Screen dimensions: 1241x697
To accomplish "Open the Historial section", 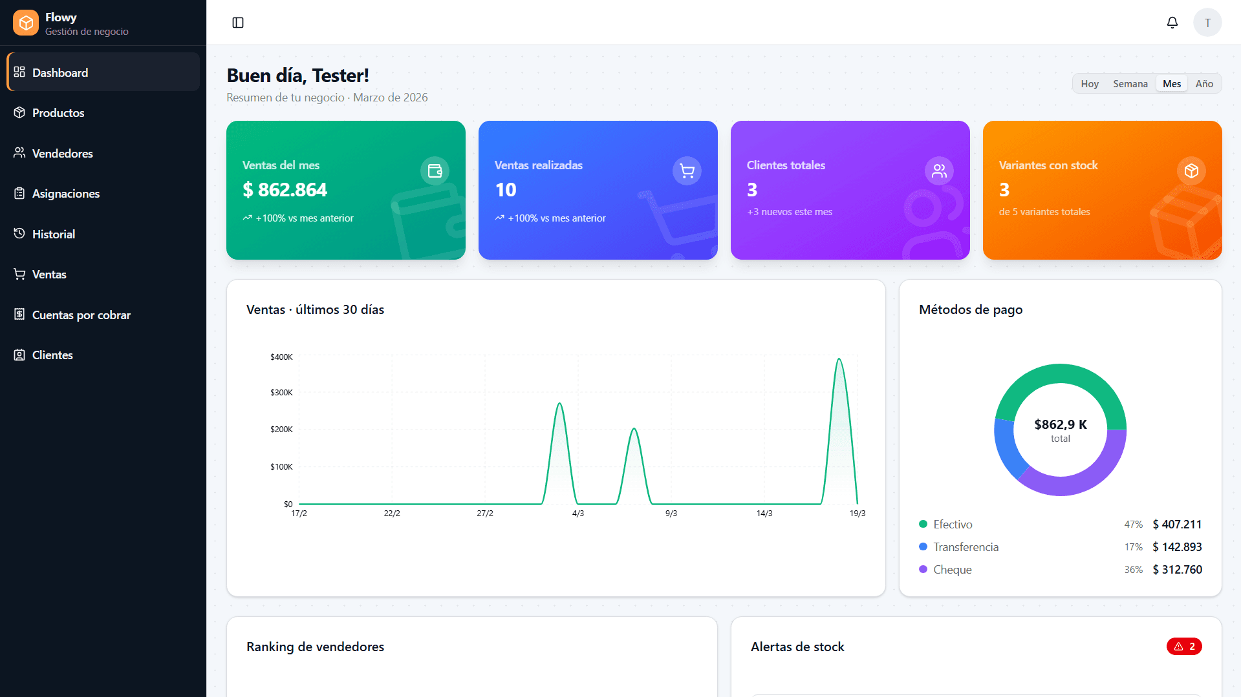I will [x=54, y=234].
